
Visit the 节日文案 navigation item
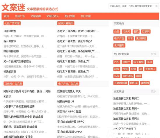tap(86, 16)
